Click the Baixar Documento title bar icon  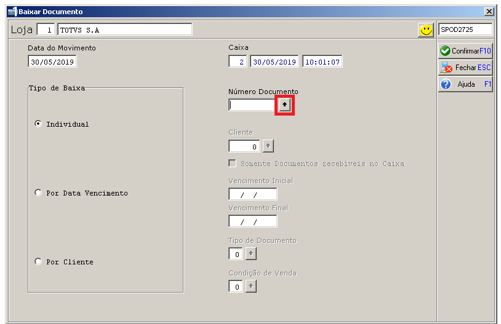point(12,12)
